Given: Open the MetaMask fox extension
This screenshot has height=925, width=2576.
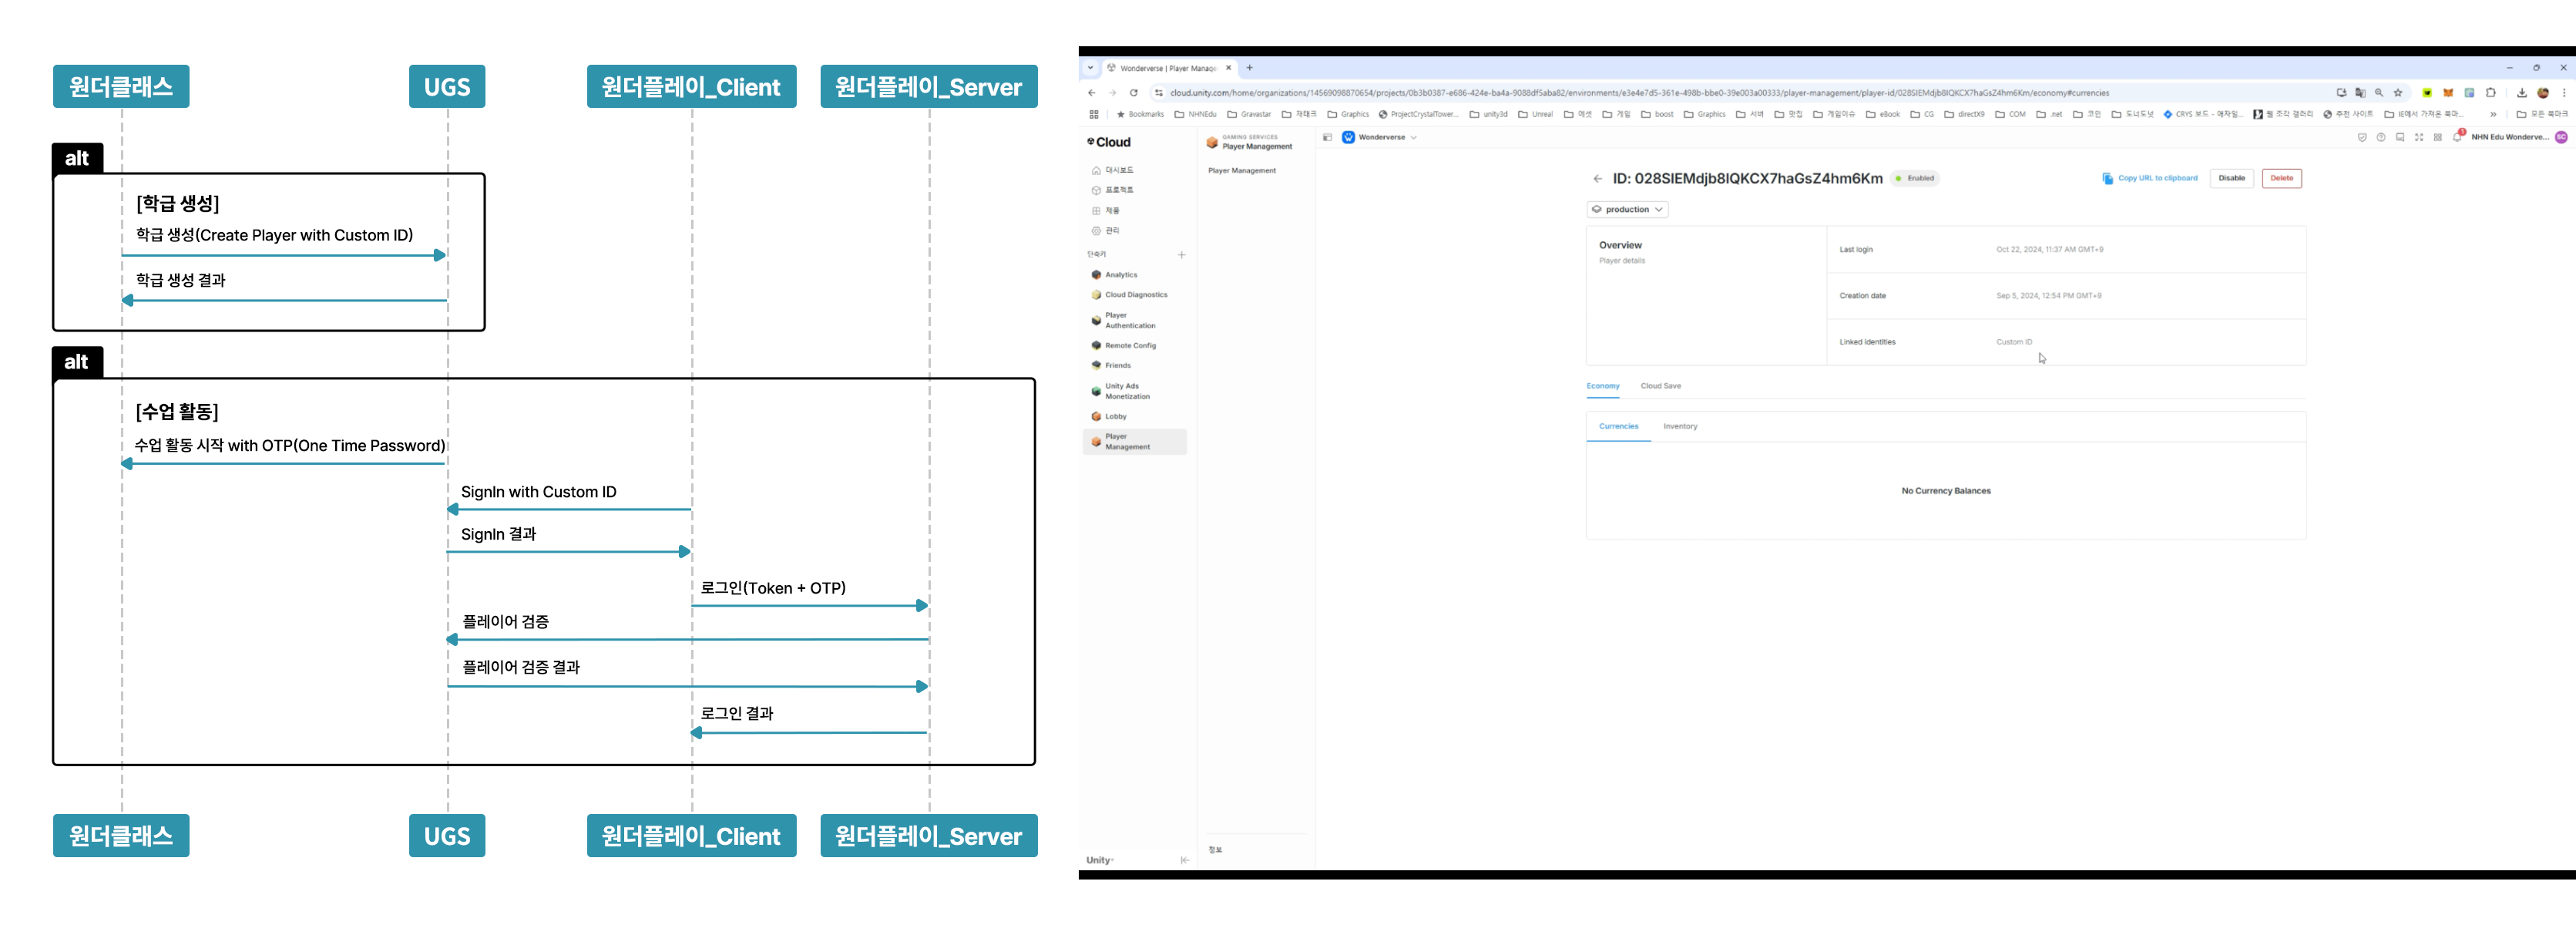Looking at the screenshot, I should (2448, 93).
